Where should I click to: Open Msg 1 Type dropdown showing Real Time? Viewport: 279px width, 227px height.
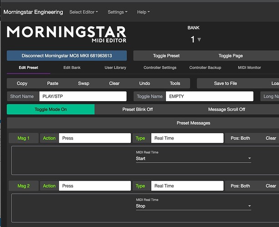point(187,138)
